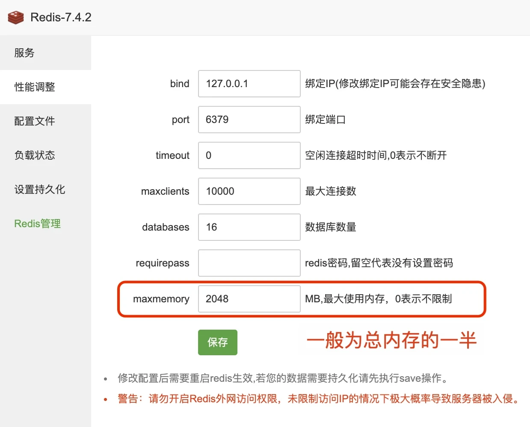This screenshot has width=530, height=427.
Task: Click the timeout label
Action: click(x=172, y=155)
